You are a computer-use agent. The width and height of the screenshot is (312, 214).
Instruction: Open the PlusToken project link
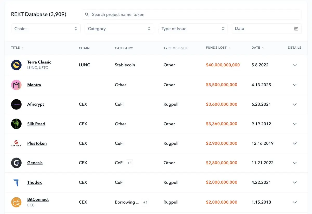coord(37,143)
